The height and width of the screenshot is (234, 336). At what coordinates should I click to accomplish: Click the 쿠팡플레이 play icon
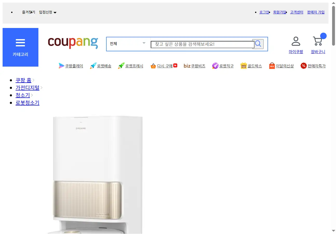[61, 66]
